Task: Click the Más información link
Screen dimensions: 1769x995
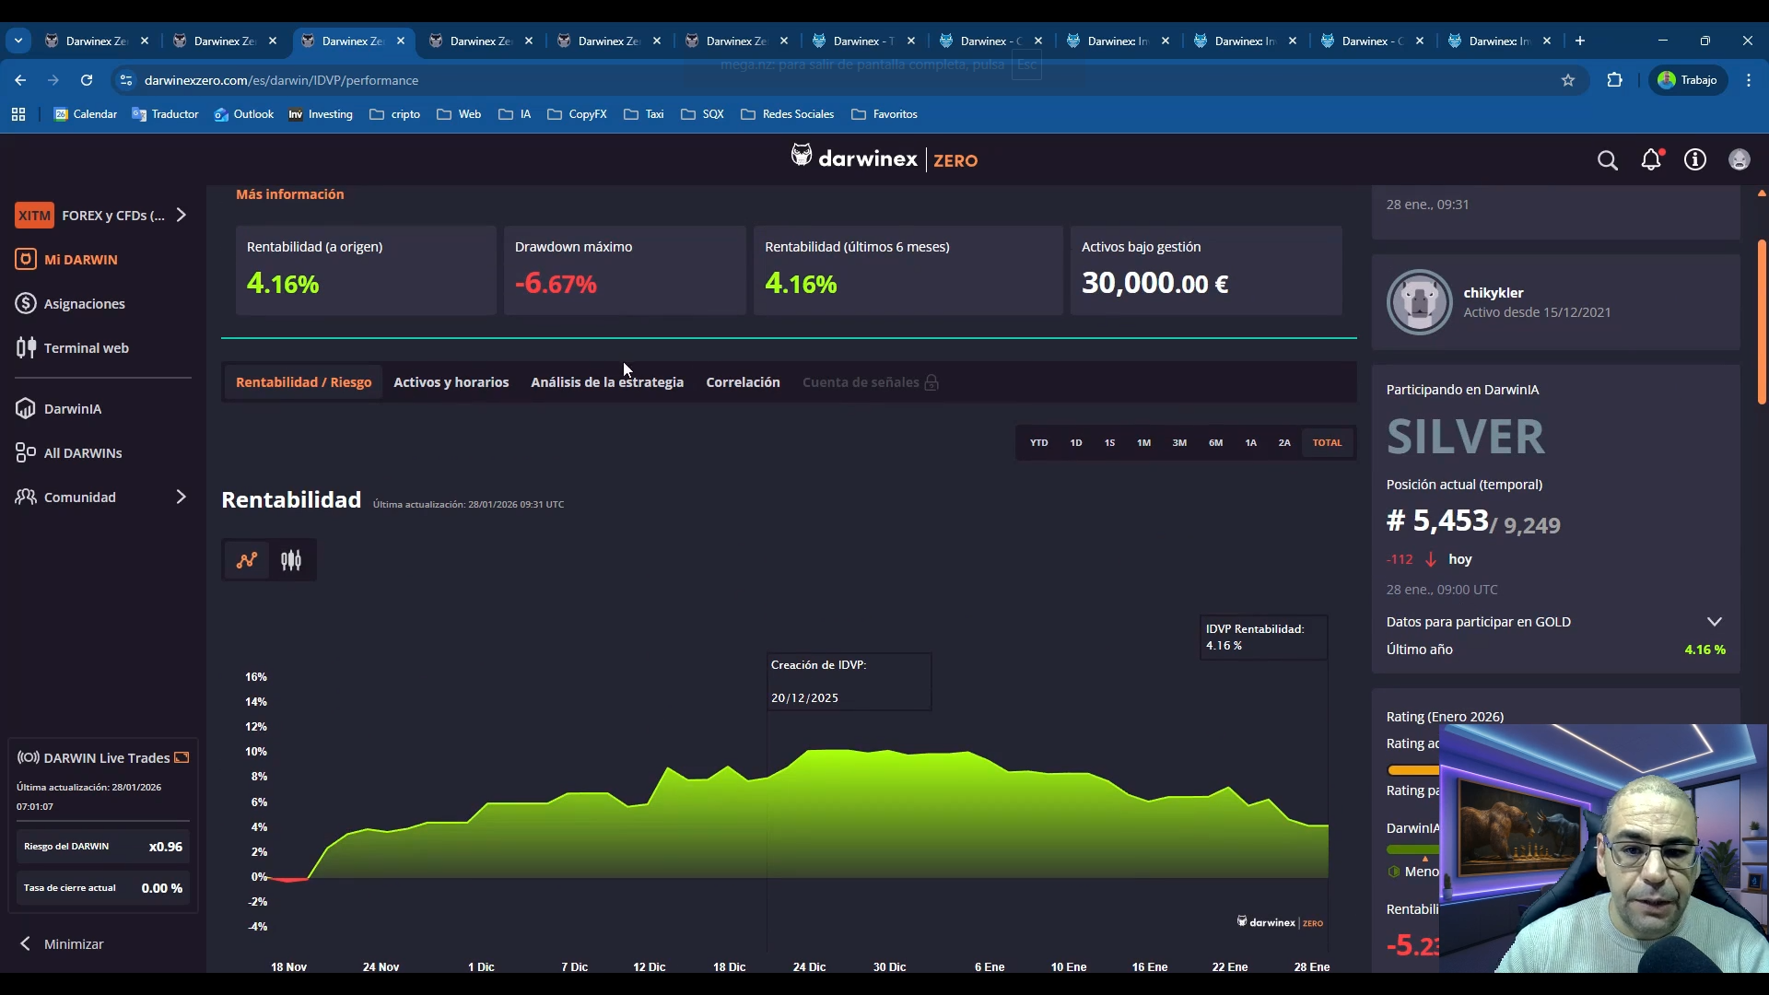Action: [x=289, y=194]
